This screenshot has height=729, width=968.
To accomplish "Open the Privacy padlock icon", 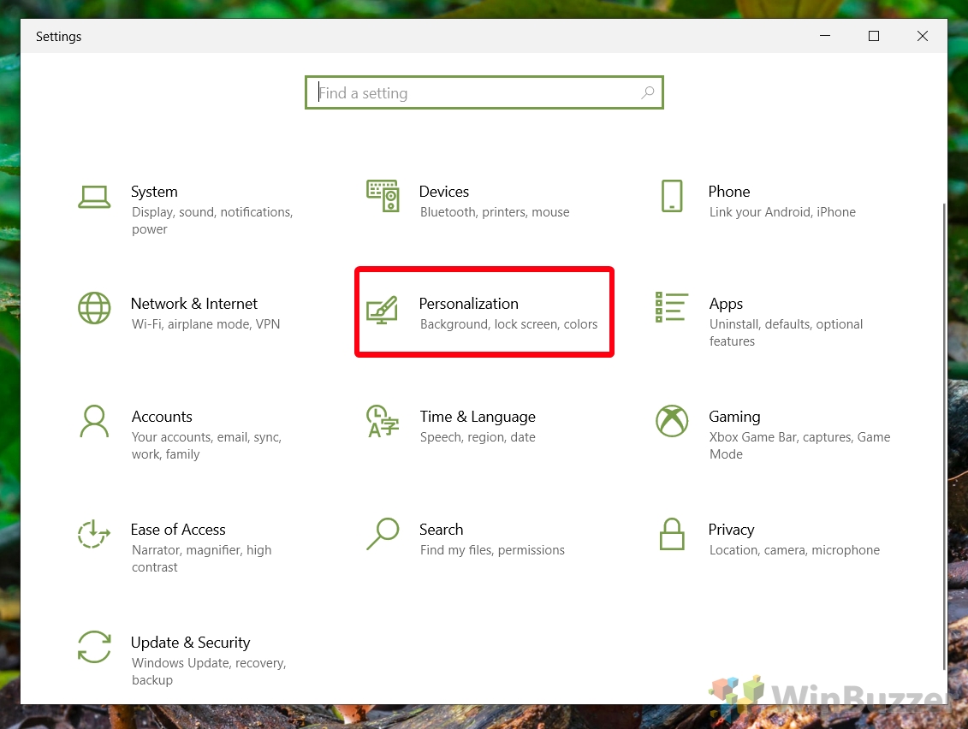I will (672, 534).
